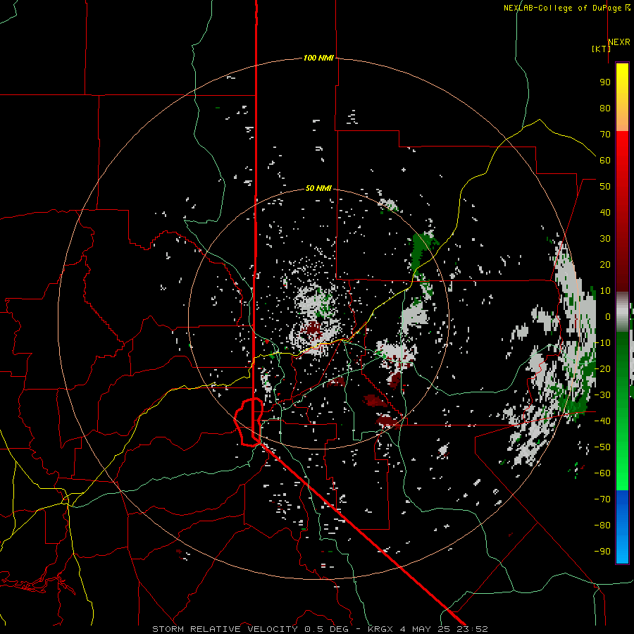Click the -70 value on the velocity scale
Viewport: 634px width, 634px height.
602,499
